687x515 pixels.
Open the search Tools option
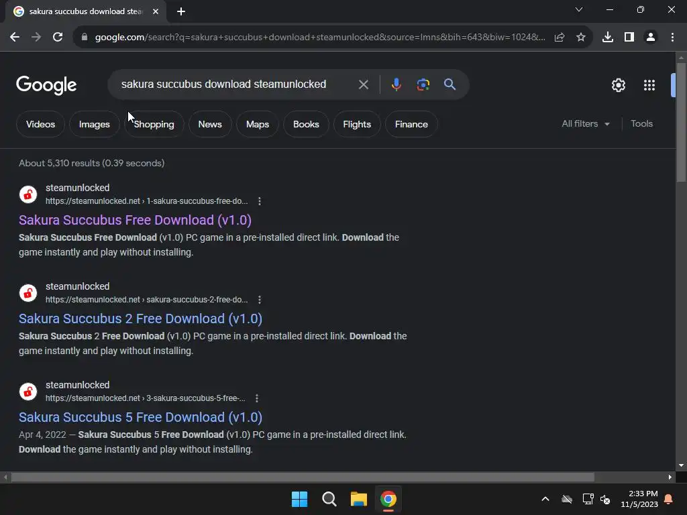pos(641,124)
